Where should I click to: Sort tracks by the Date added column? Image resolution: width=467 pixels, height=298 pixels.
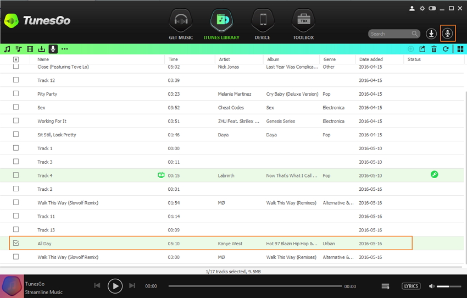click(371, 59)
